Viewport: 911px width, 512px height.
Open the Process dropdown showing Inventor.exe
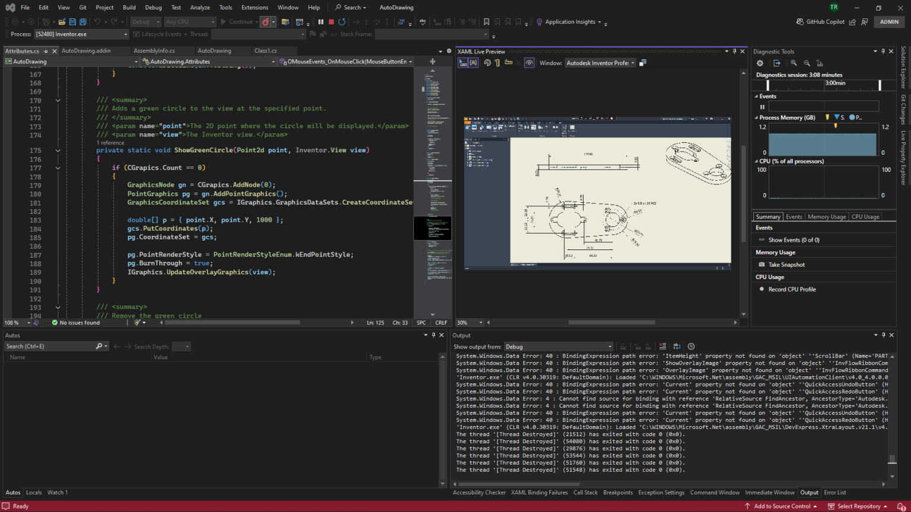point(81,34)
